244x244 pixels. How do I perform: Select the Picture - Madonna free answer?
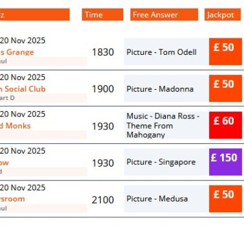tap(160, 89)
